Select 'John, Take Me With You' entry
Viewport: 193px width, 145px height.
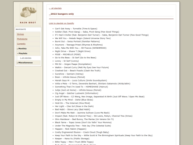click(81, 48)
